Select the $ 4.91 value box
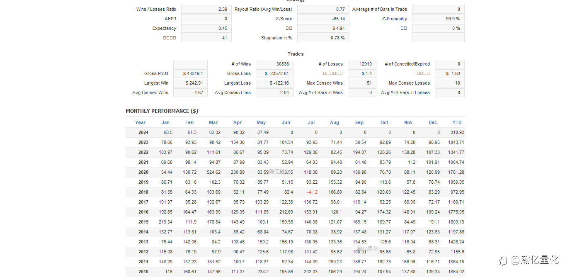The width and height of the screenshot is (565, 277). point(323,28)
